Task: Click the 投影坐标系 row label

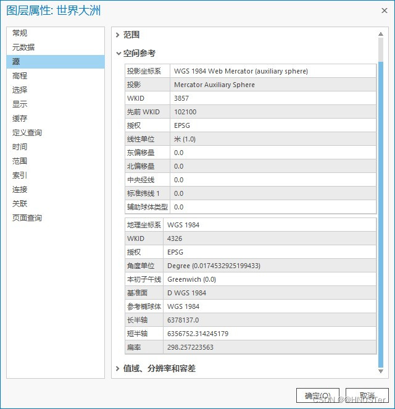Action: [x=144, y=71]
